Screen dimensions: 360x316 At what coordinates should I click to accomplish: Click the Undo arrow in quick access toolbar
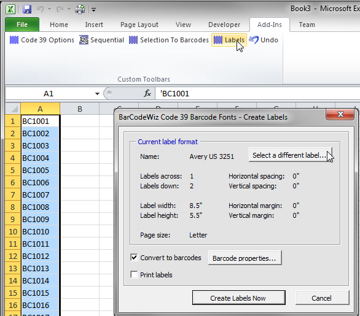tap(41, 9)
